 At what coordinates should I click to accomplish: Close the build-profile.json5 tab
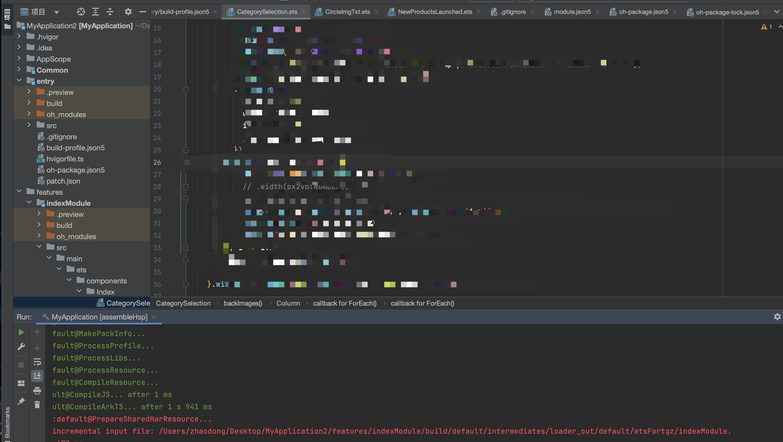[215, 12]
